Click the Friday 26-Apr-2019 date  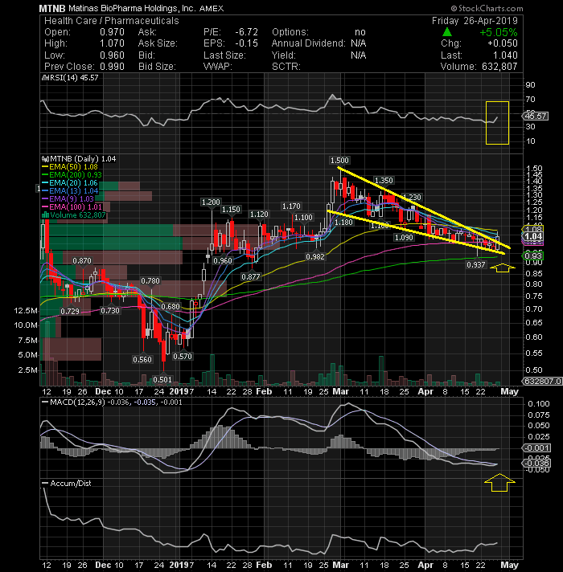click(x=475, y=21)
